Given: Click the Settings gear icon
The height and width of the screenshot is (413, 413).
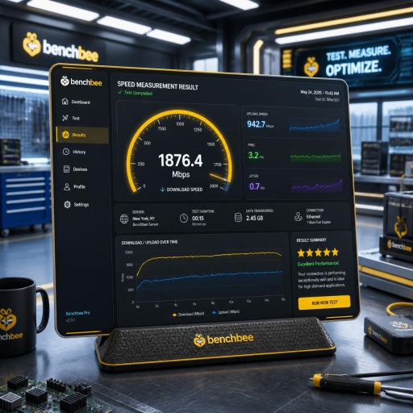Looking at the screenshot, I should click(67, 204).
